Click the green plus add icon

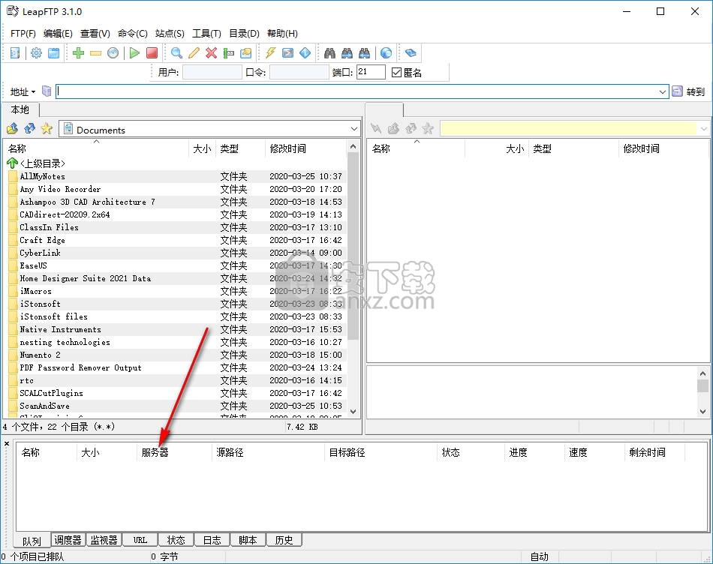pos(78,52)
